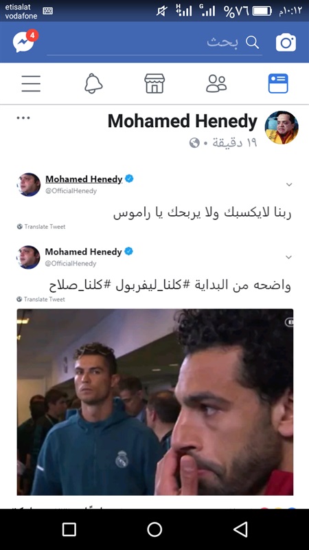
Task: Tap first tweet's Mohamed Henedy name
Action: click(84, 179)
